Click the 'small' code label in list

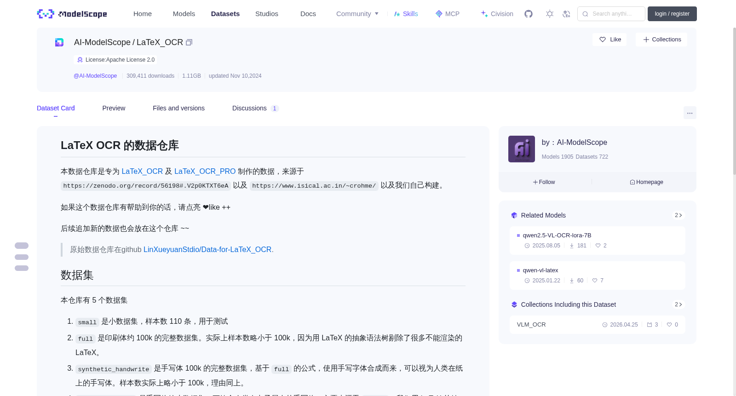point(87,322)
